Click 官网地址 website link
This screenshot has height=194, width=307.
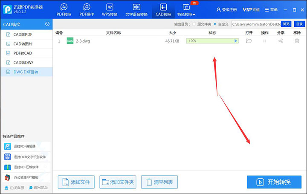coord(38,188)
